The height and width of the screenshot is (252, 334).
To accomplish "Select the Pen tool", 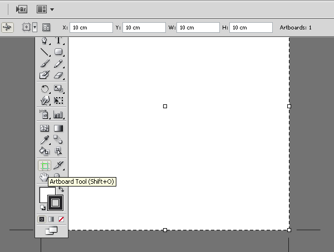I will 45,41.
